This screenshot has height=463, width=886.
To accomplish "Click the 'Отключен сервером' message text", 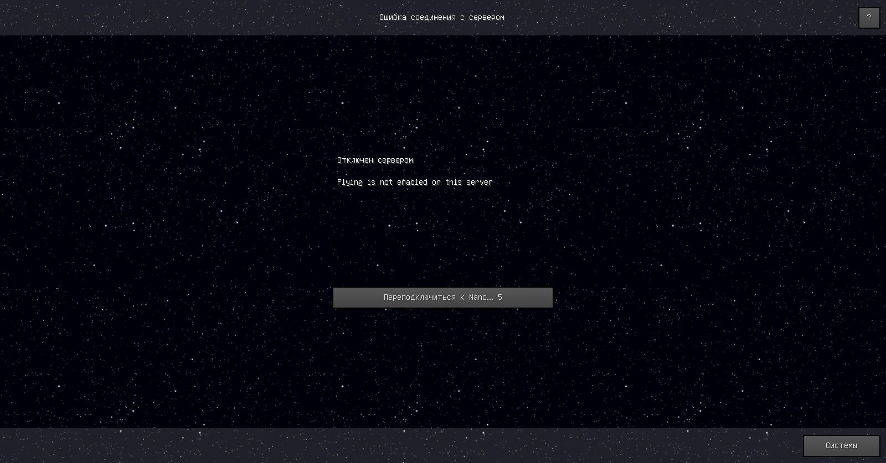I will coord(375,160).
